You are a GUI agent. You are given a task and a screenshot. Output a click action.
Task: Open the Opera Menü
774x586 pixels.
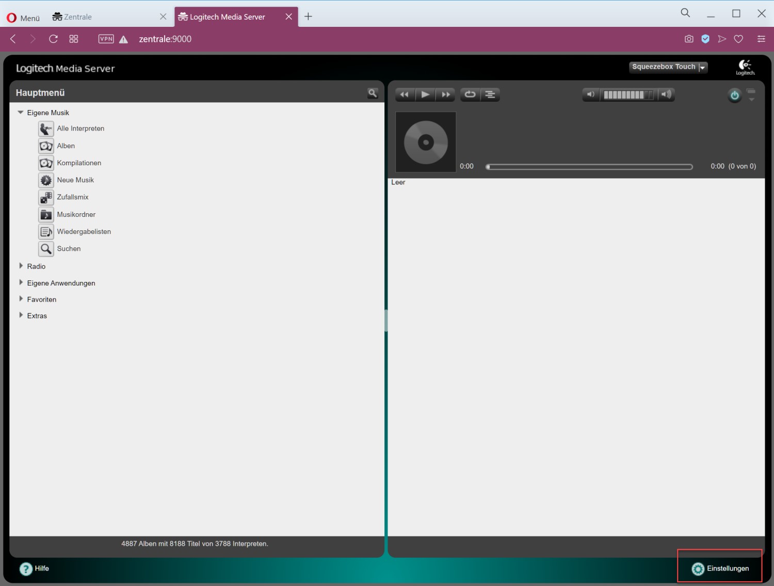click(x=23, y=18)
